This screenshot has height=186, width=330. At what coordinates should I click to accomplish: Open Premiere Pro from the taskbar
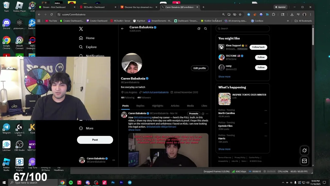[121, 183]
